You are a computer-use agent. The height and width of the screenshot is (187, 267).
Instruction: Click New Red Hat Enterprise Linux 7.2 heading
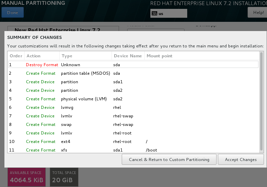[x=58, y=30]
